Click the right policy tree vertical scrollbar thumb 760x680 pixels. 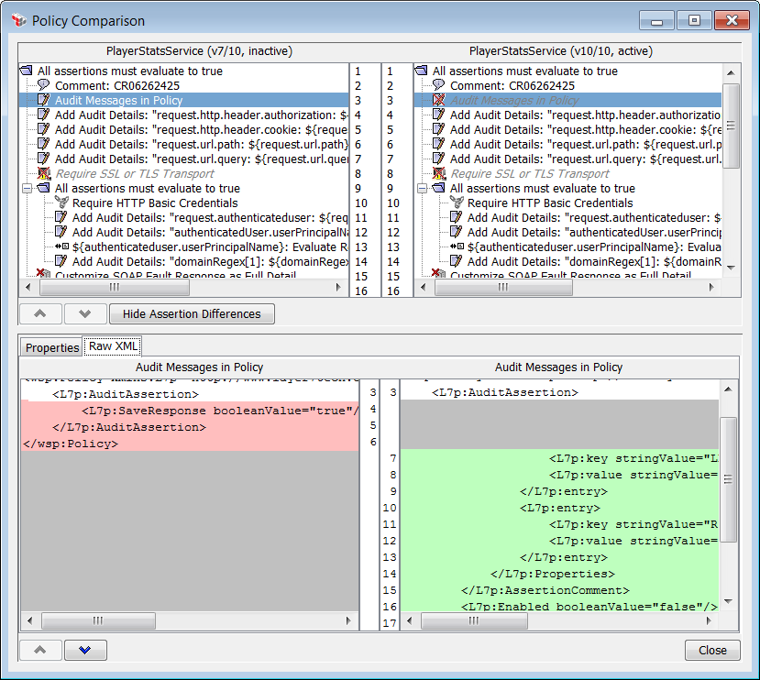point(731,126)
